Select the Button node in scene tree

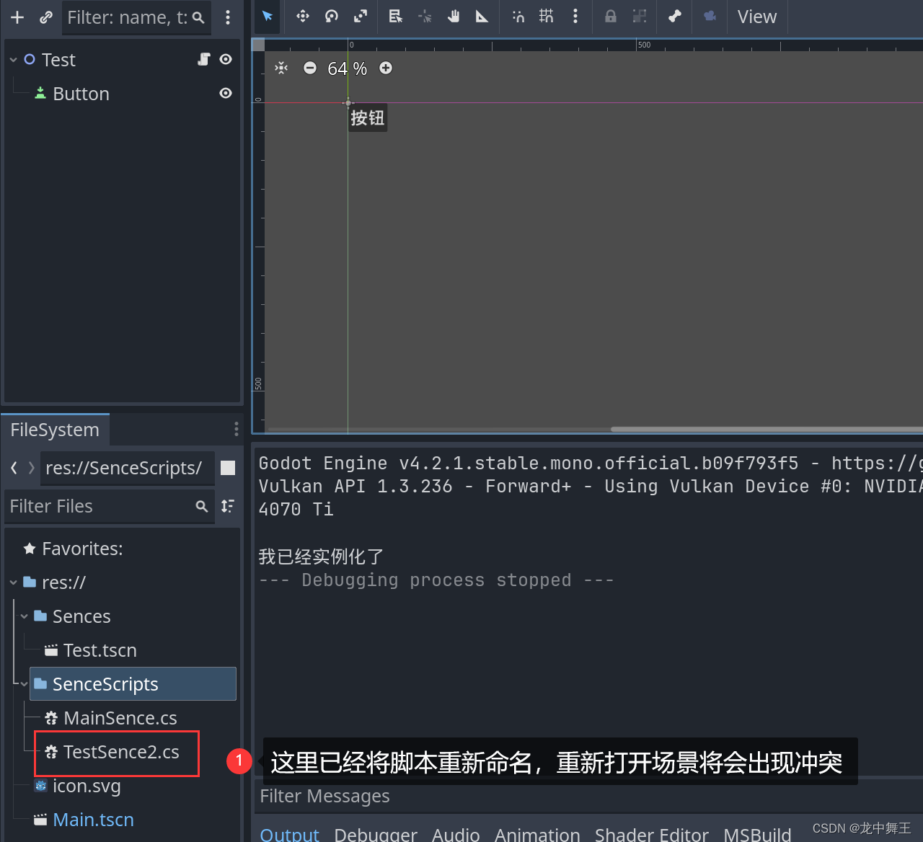pyautogui.click(x=81, y=94)
